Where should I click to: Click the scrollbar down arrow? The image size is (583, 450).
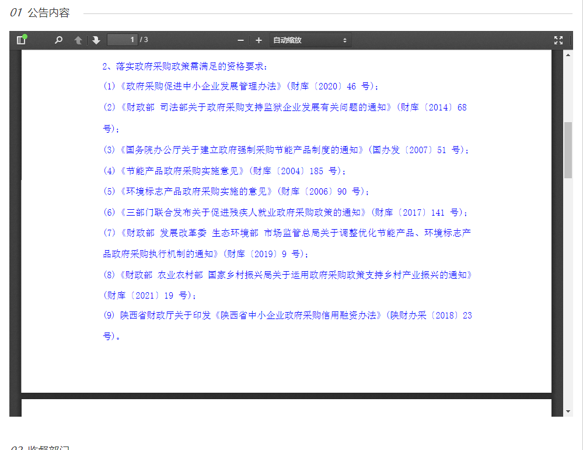coord(568,411)
